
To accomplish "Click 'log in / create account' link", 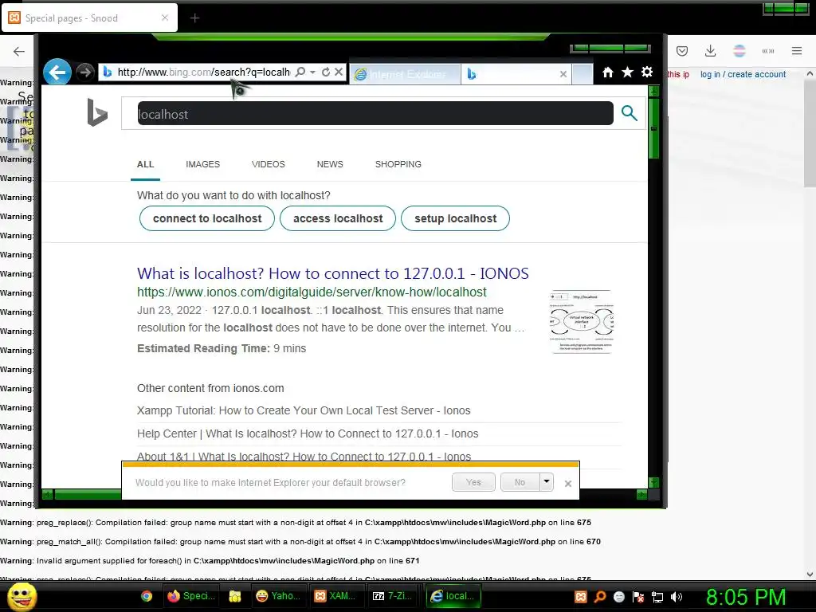I will pos(743,74).
